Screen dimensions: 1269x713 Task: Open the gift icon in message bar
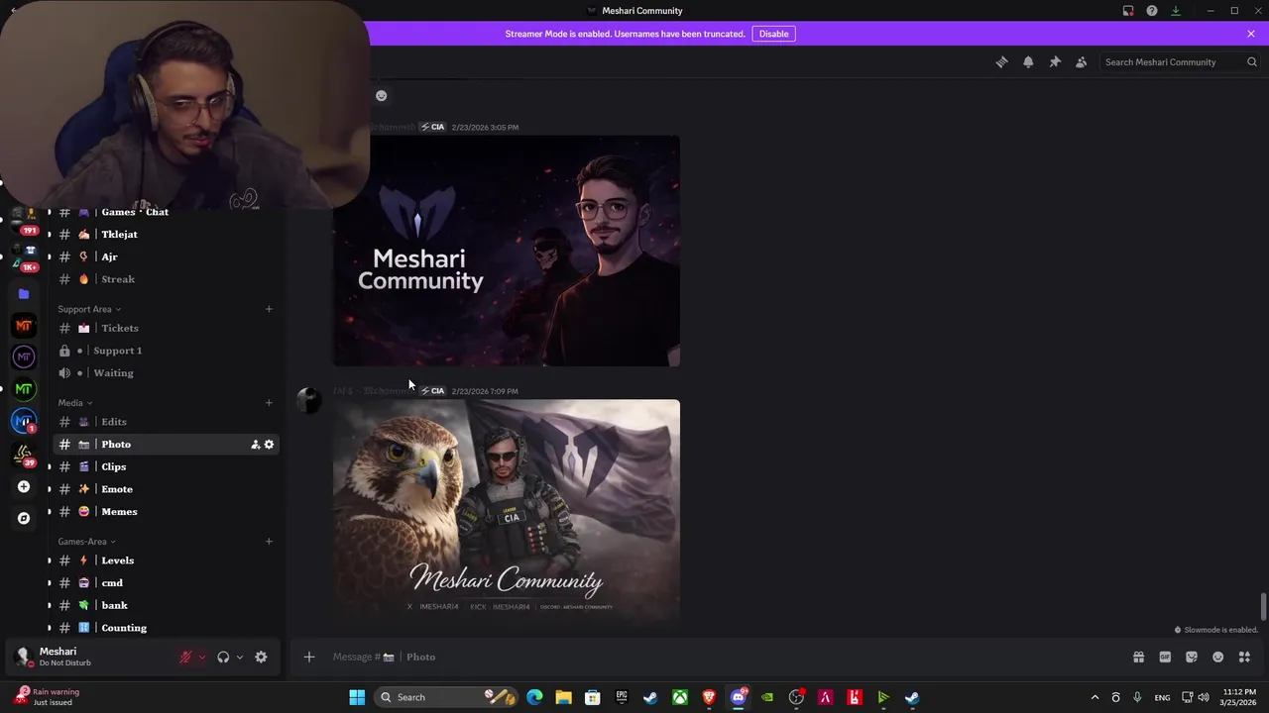[x=1138, y=657]
